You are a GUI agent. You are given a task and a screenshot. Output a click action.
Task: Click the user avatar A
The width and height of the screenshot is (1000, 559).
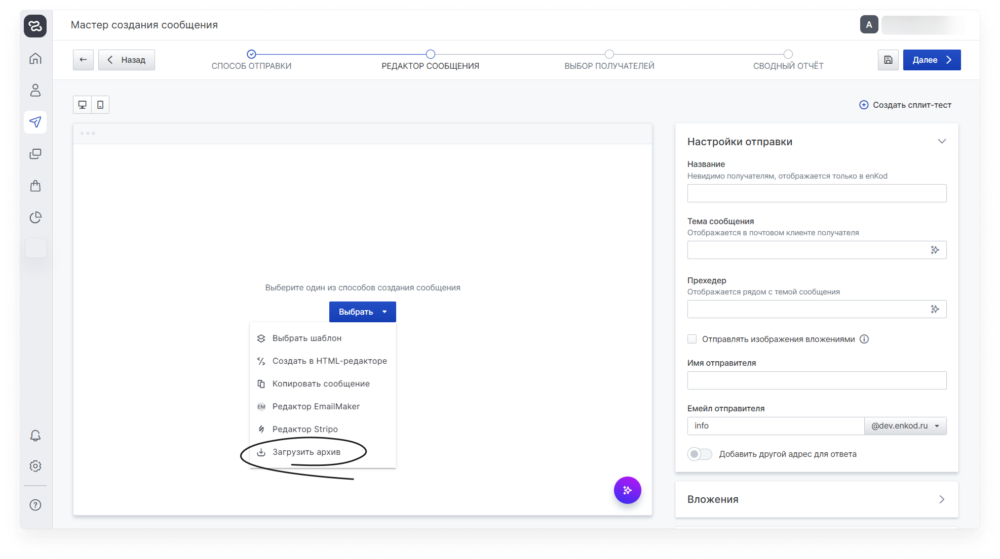pos(869,24)
